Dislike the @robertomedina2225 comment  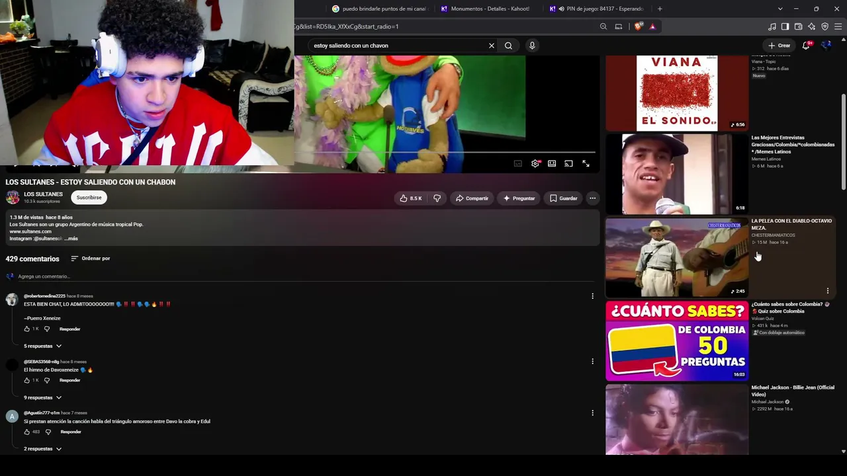(48, 329)
